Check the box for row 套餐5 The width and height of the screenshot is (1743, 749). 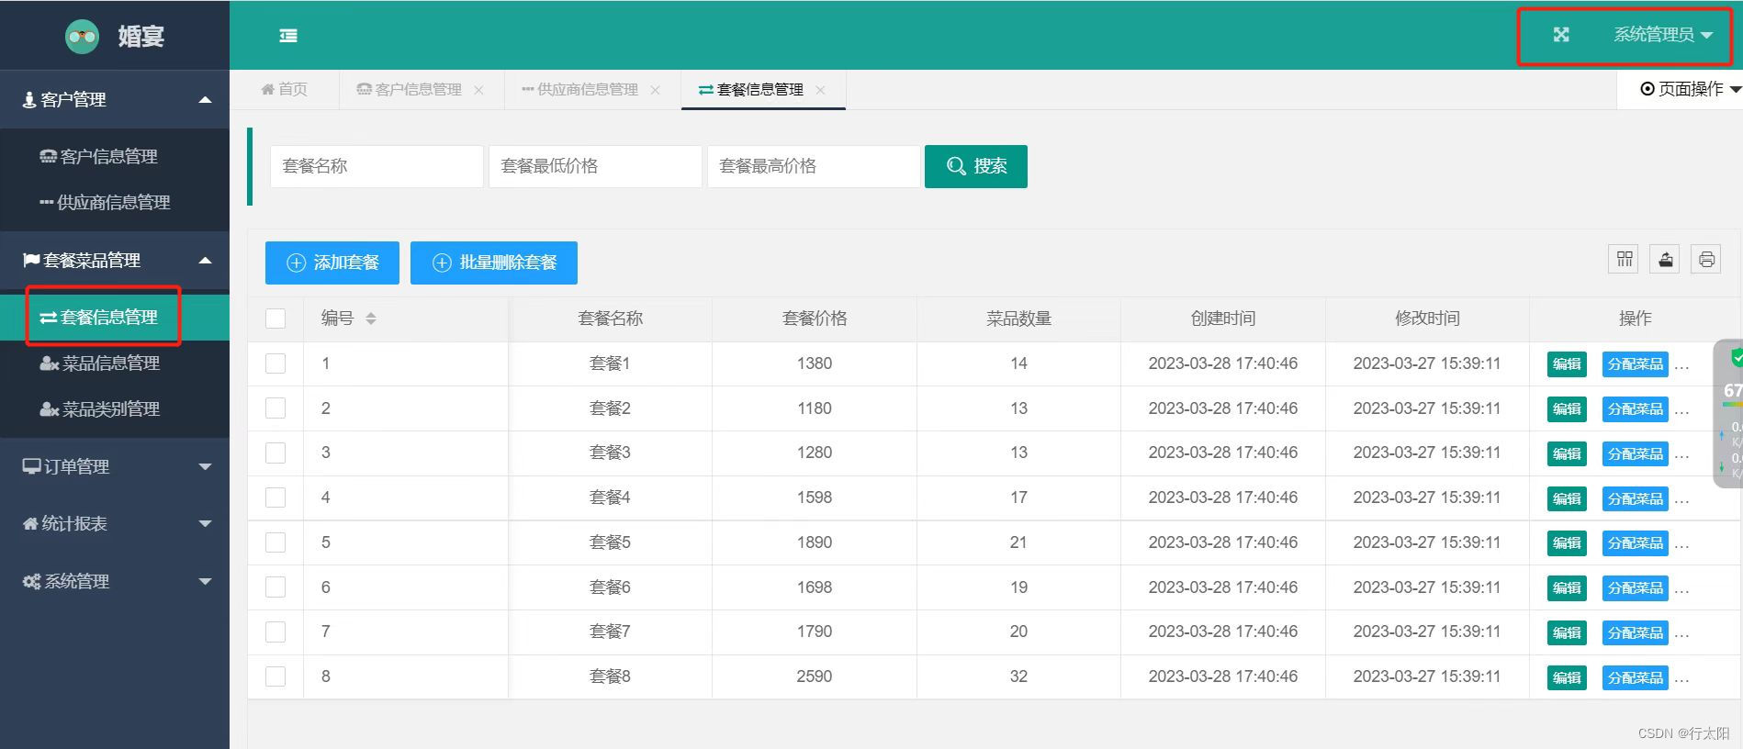point(276,542)
